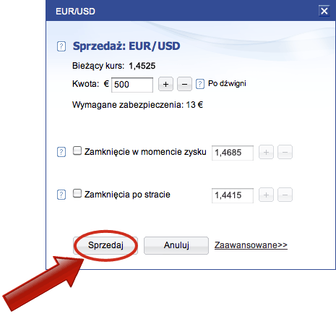Open help icon beside Sprzedaż: EUR/USD heading

pos(61,46)
